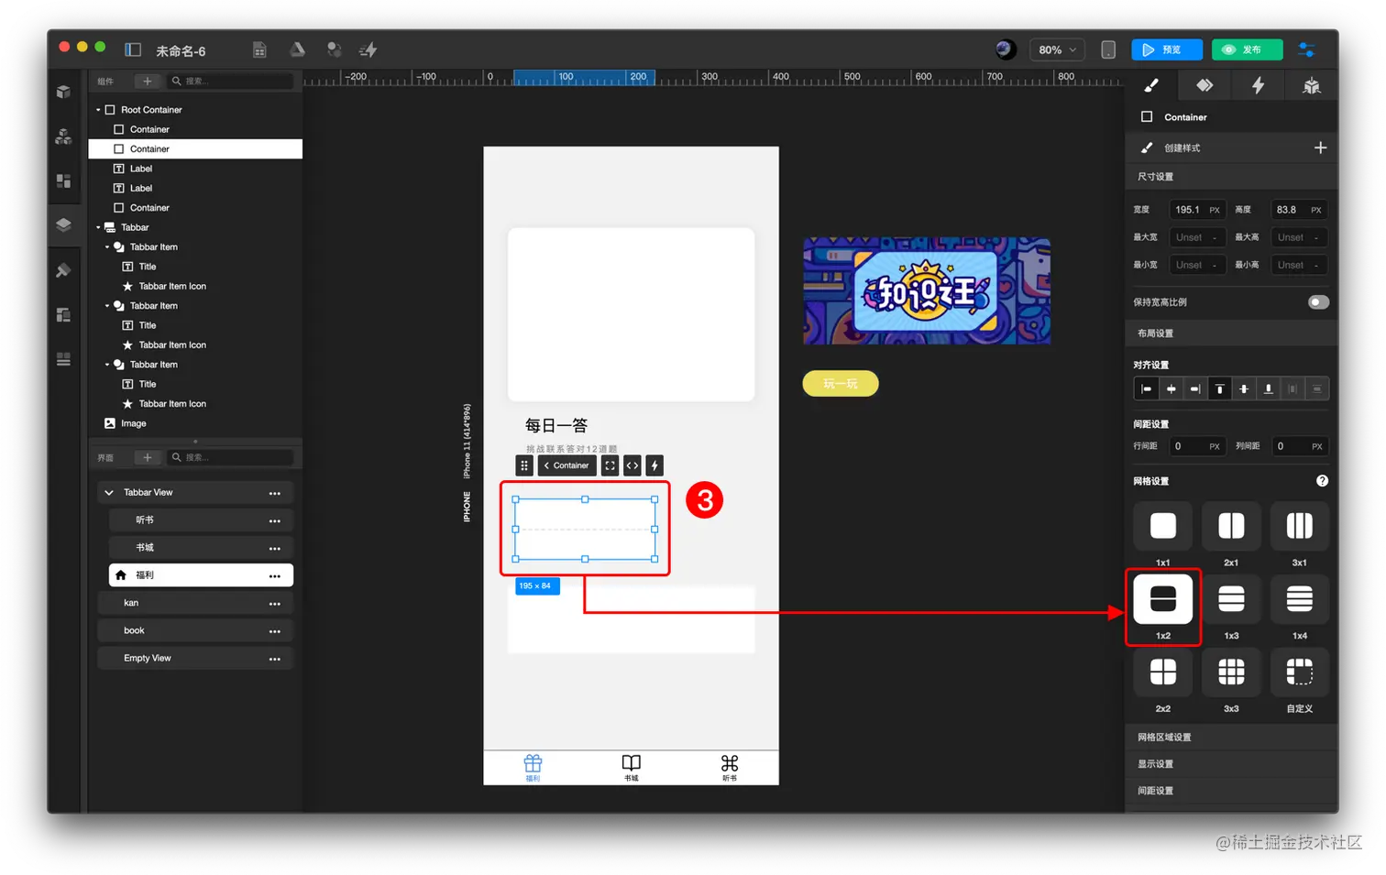This screenshot has width=1386, height=875.
Task: Toggle the 保持宽高比例 switch
Action: (x=1318, y=302)
